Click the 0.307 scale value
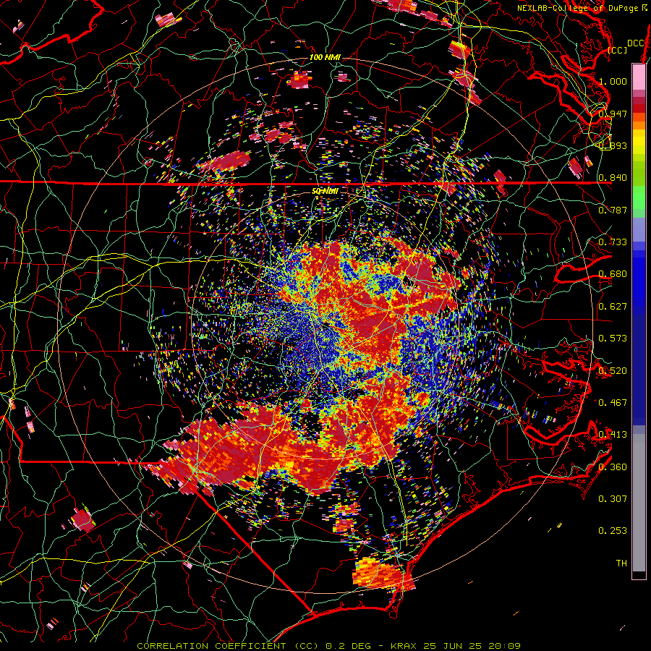Screen dimensions: 651x651 click(613, 499)
